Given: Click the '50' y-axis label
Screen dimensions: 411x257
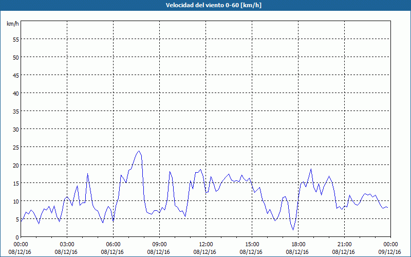Looking at the screenshot, I should click(16, 58).
